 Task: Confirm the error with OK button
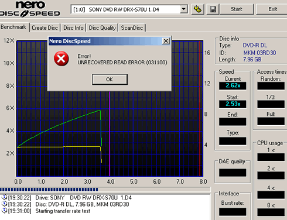(110, 80)
